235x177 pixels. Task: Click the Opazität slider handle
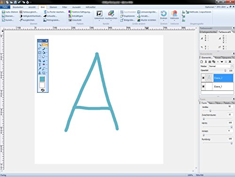(x=225, y=71)
